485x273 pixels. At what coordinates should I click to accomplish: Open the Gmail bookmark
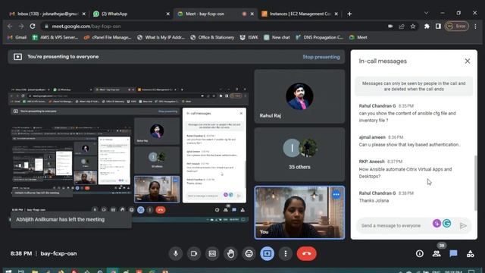pyautogui.click(x=17, y=37)
